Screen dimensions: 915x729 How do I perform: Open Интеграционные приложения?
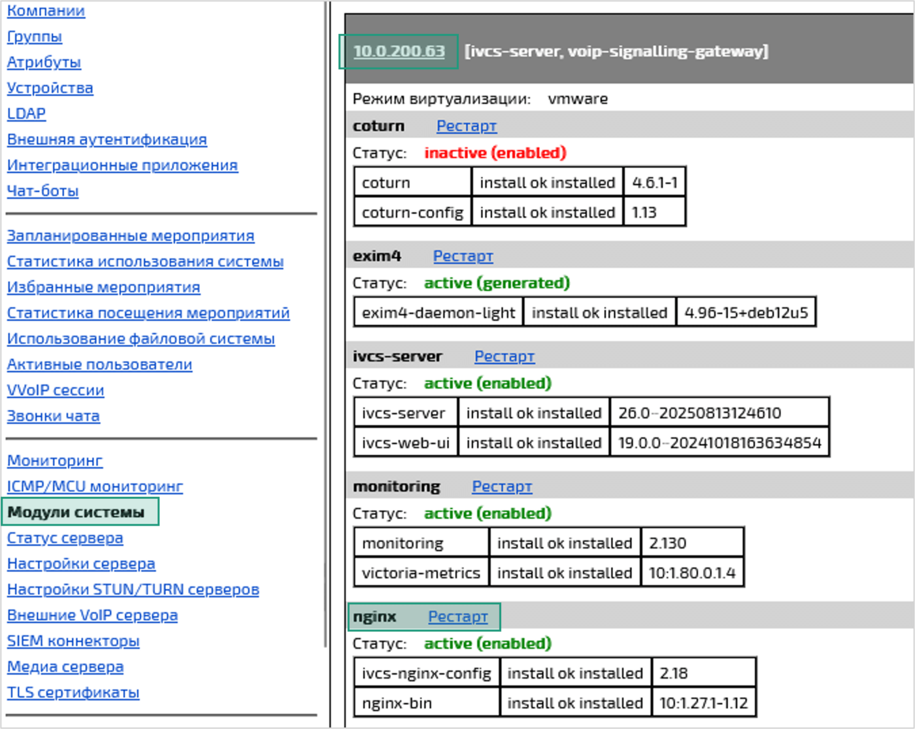coord(123,165)
